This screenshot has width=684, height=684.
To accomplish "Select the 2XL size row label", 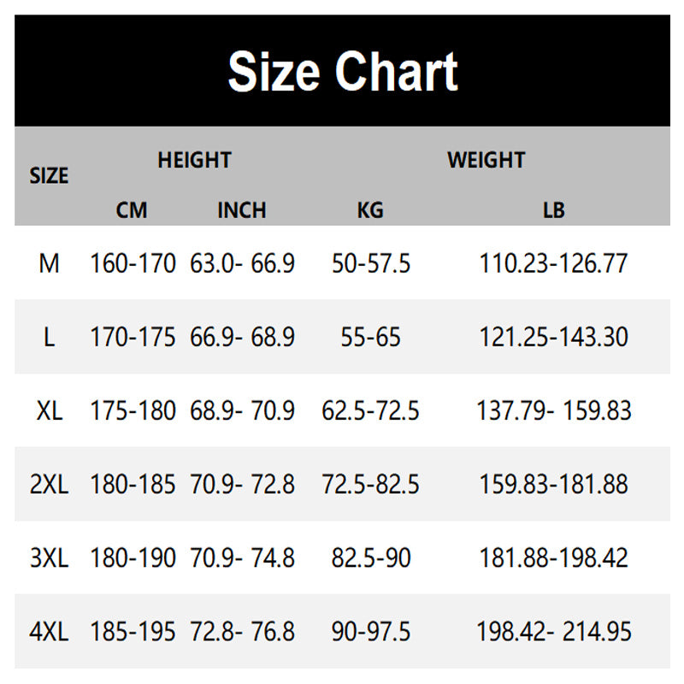I will point(50,485).
